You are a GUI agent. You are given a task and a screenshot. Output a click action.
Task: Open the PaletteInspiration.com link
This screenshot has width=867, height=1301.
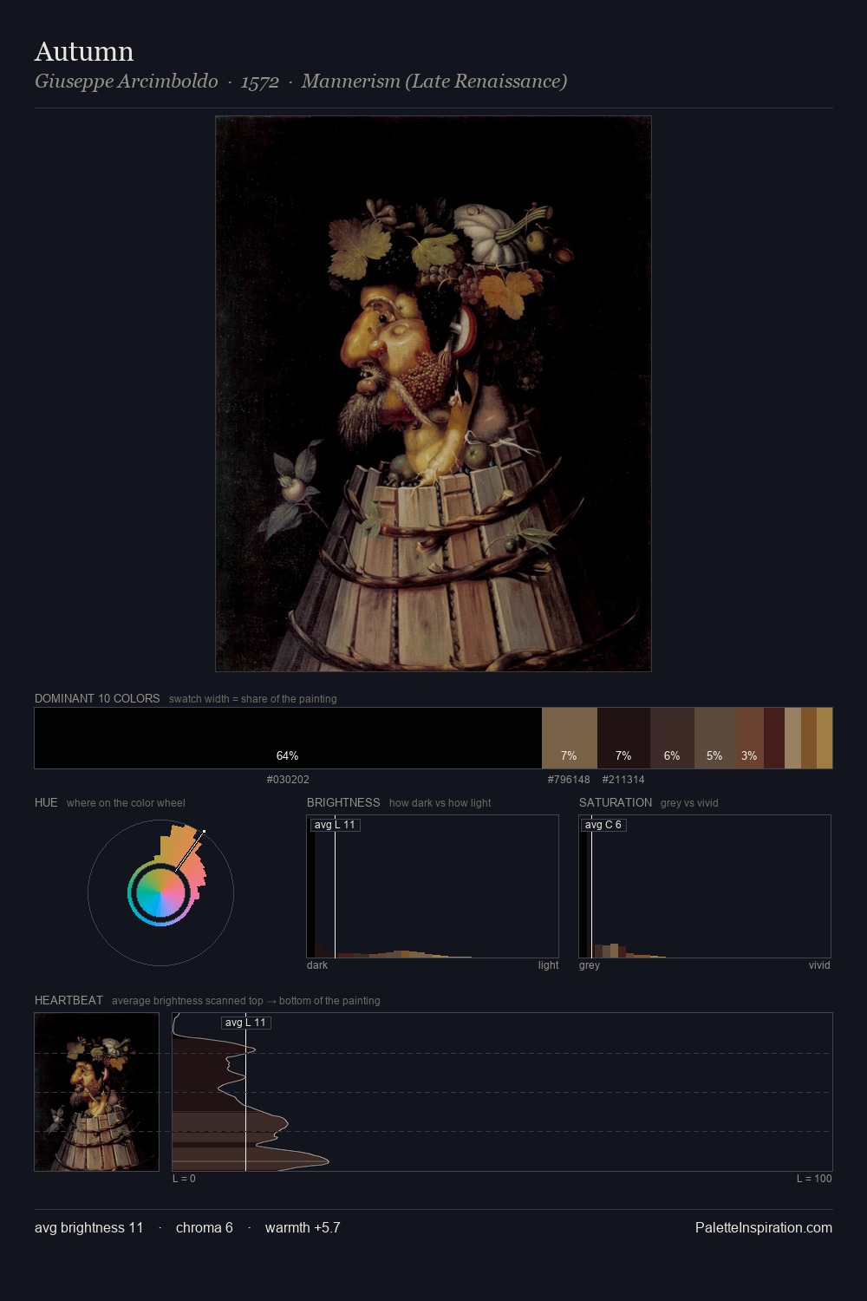[x=764, y=1227]
